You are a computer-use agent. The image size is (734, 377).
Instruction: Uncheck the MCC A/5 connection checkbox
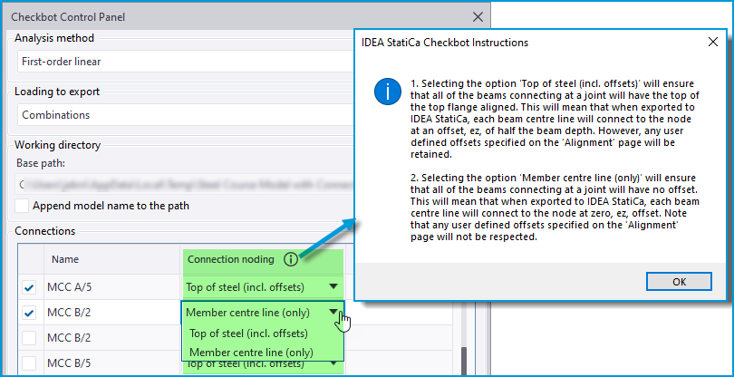point(29,287)
